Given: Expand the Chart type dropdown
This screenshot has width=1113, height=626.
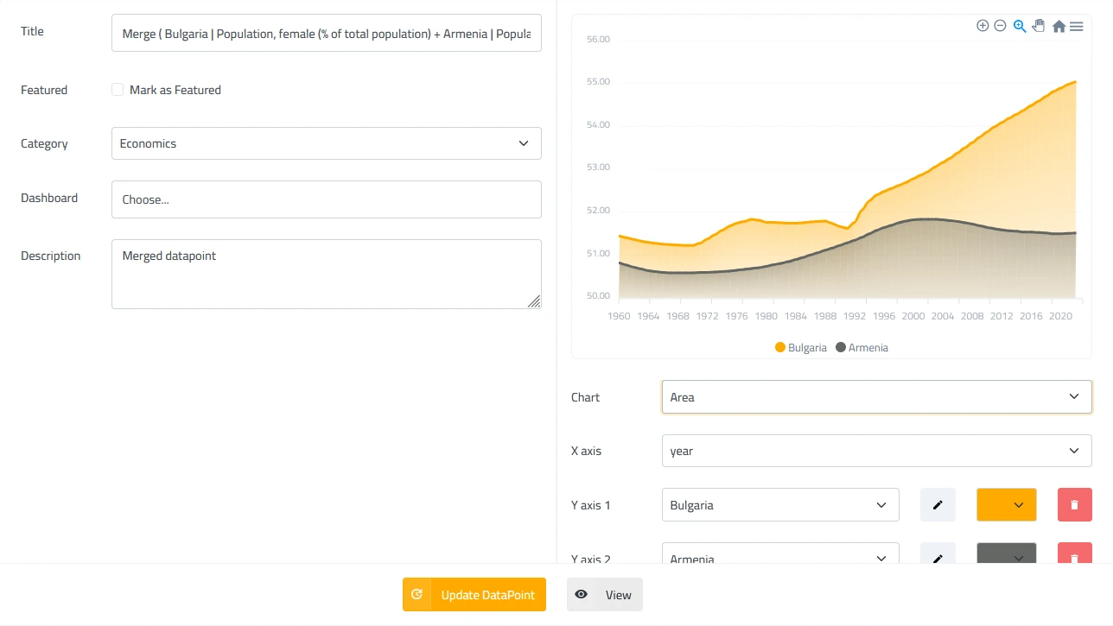Looking at the screenshot, I should click(876, 397).
